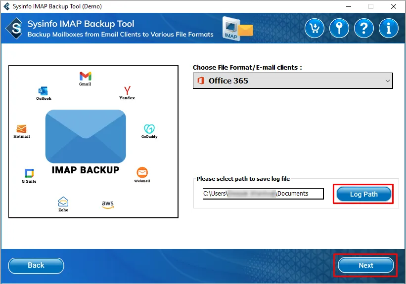
Task: Open the key activation icon
Action: click(339, 28)
